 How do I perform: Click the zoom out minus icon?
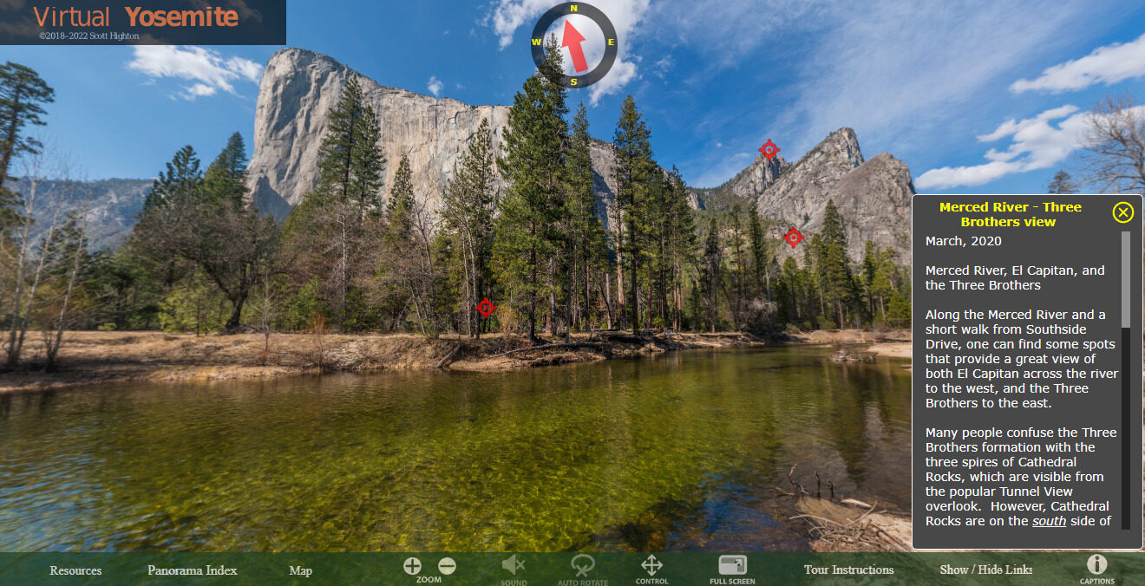(x=447, y=566)
